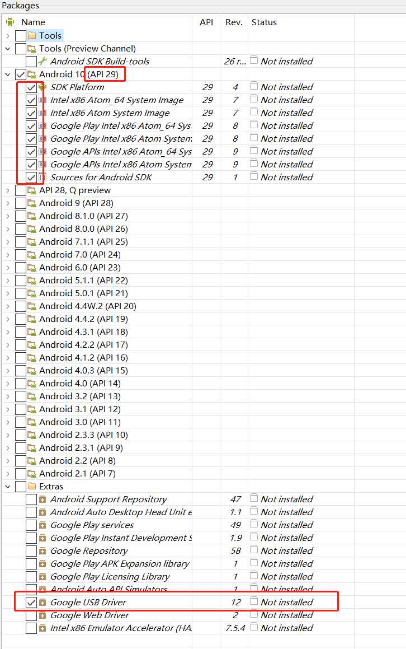Click the Sources for Android SDK document icon
This screenshot has height=649, width=406.
(42, 177)
